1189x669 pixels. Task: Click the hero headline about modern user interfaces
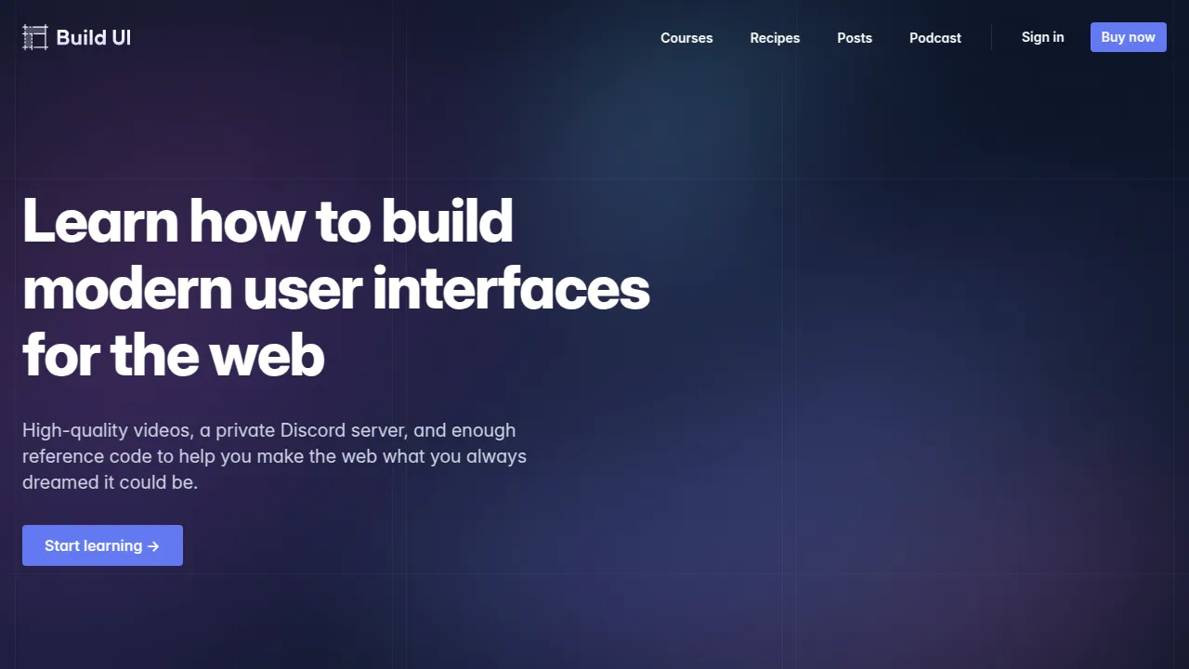(336, 288)
